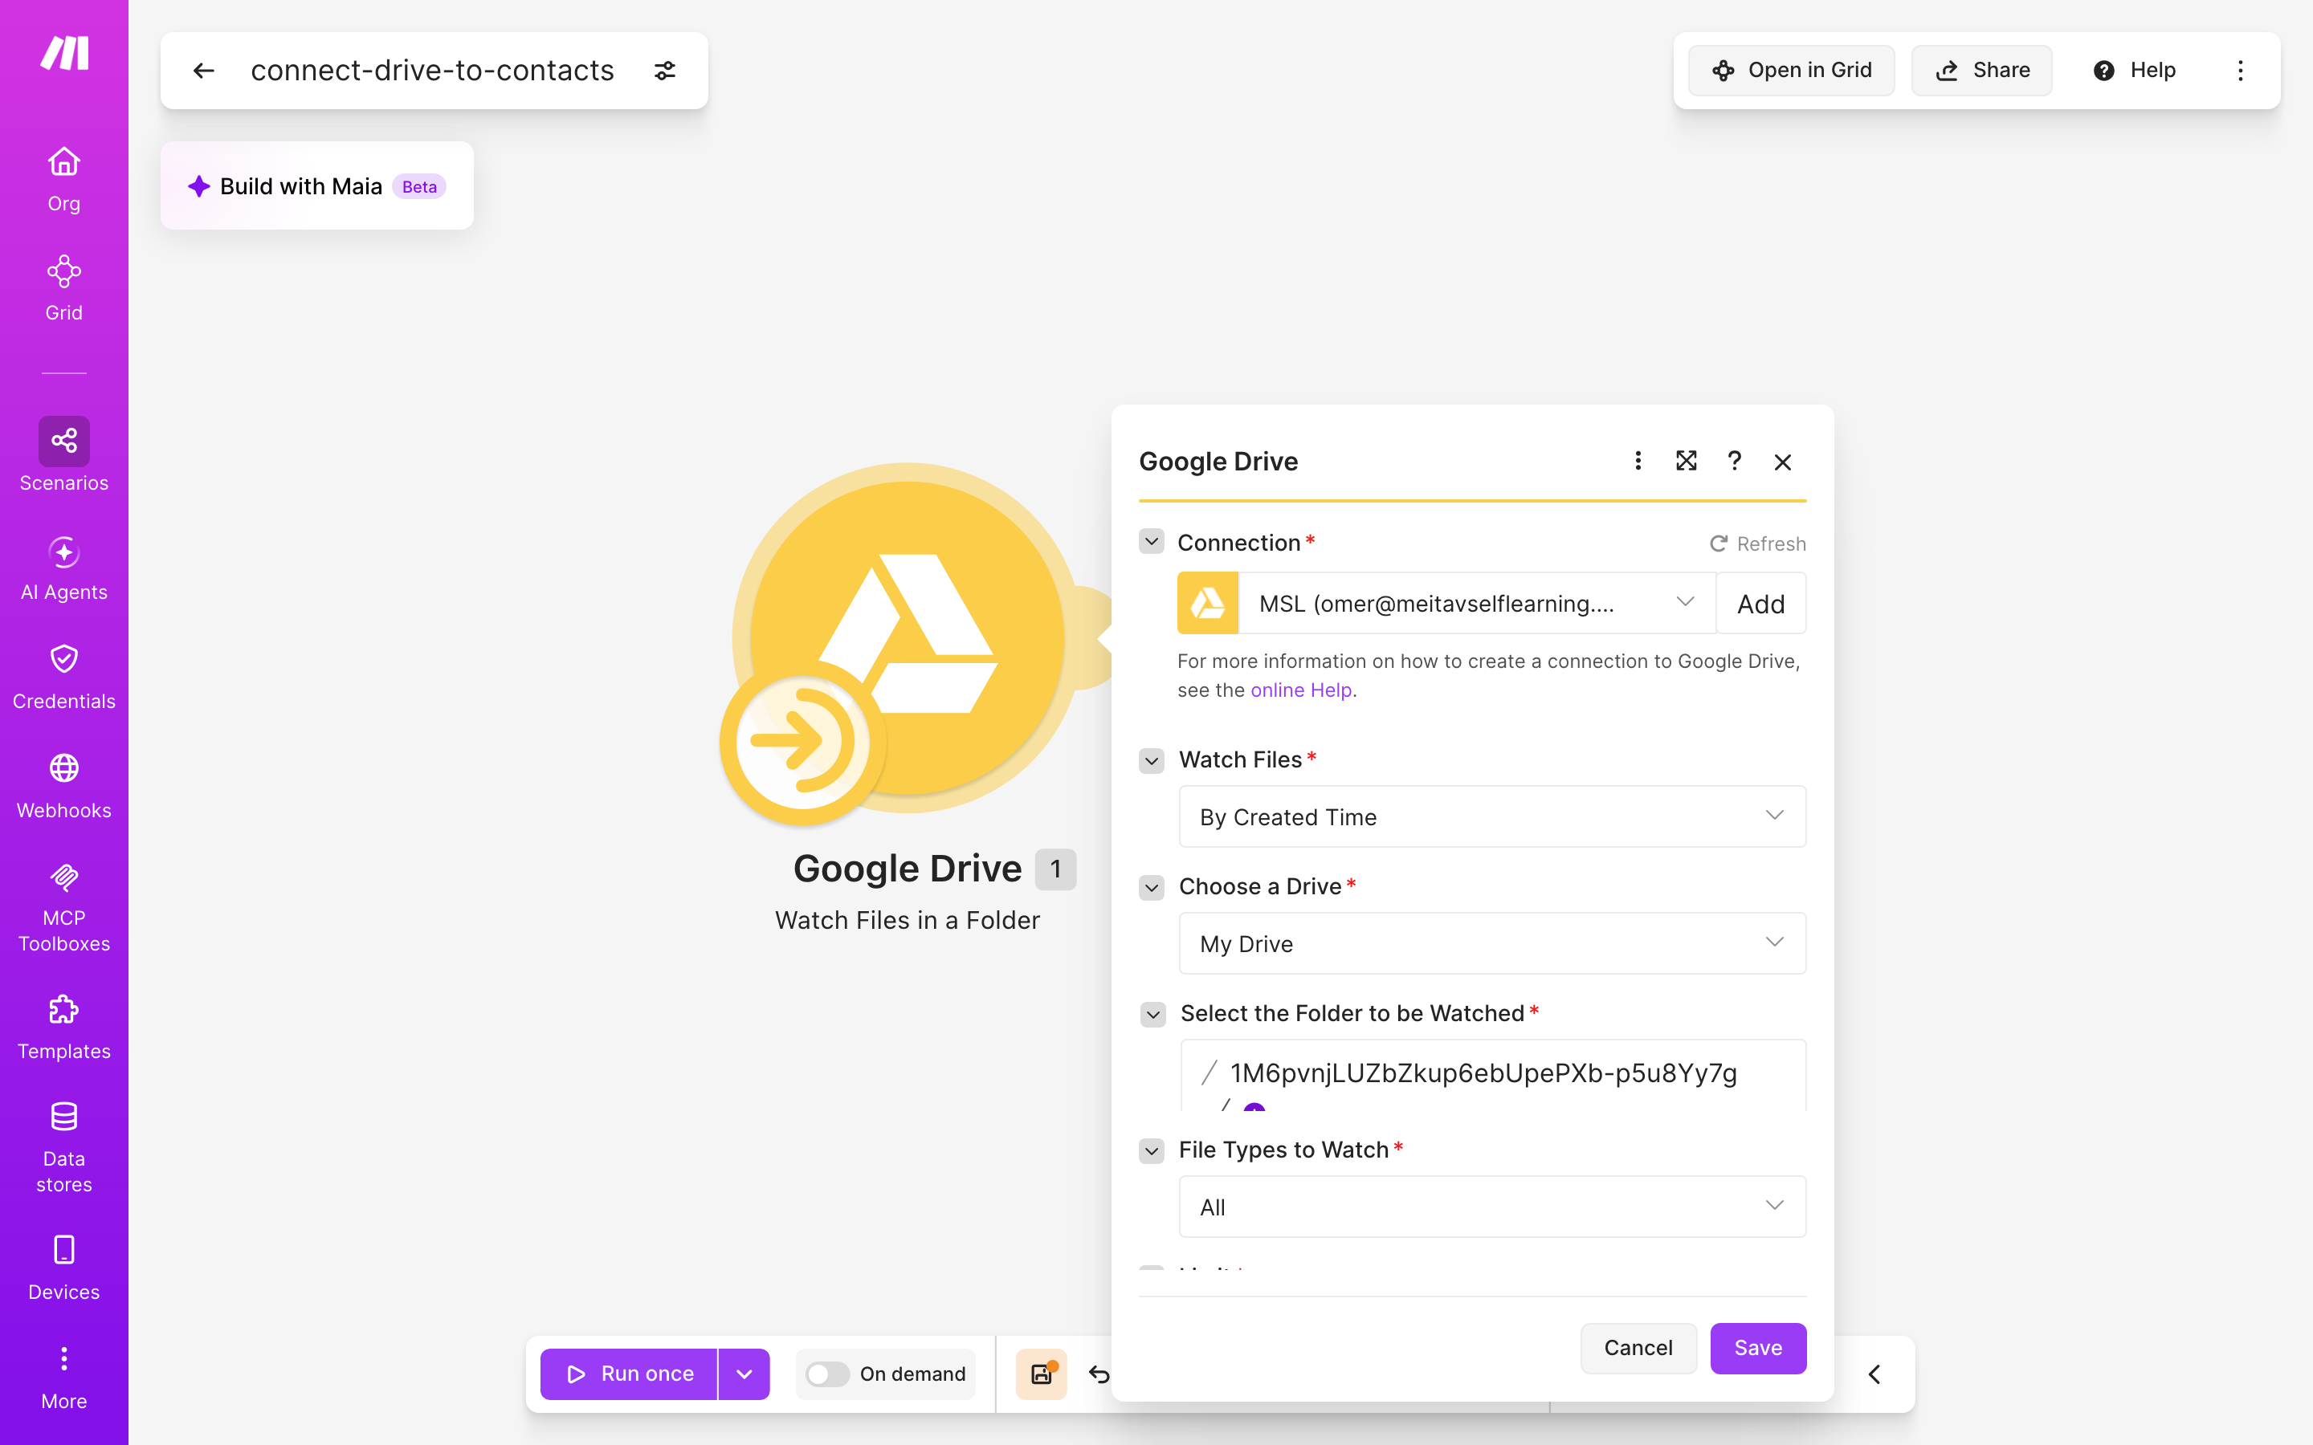Open AI Agents from the sidebar
Viewport: 2313px width, 1445px height.
tap(64, 568)
